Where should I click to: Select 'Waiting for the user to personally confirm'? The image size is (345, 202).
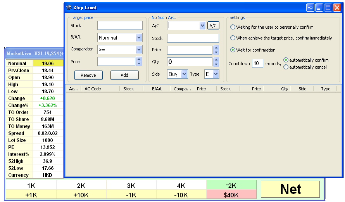click(233, 27)
